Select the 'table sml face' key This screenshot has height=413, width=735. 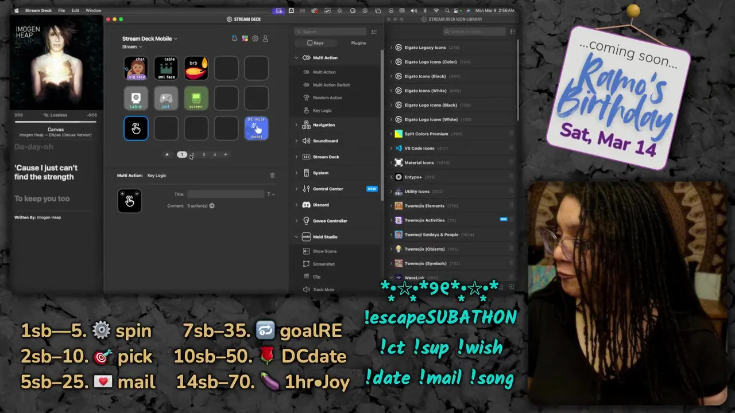166,68
